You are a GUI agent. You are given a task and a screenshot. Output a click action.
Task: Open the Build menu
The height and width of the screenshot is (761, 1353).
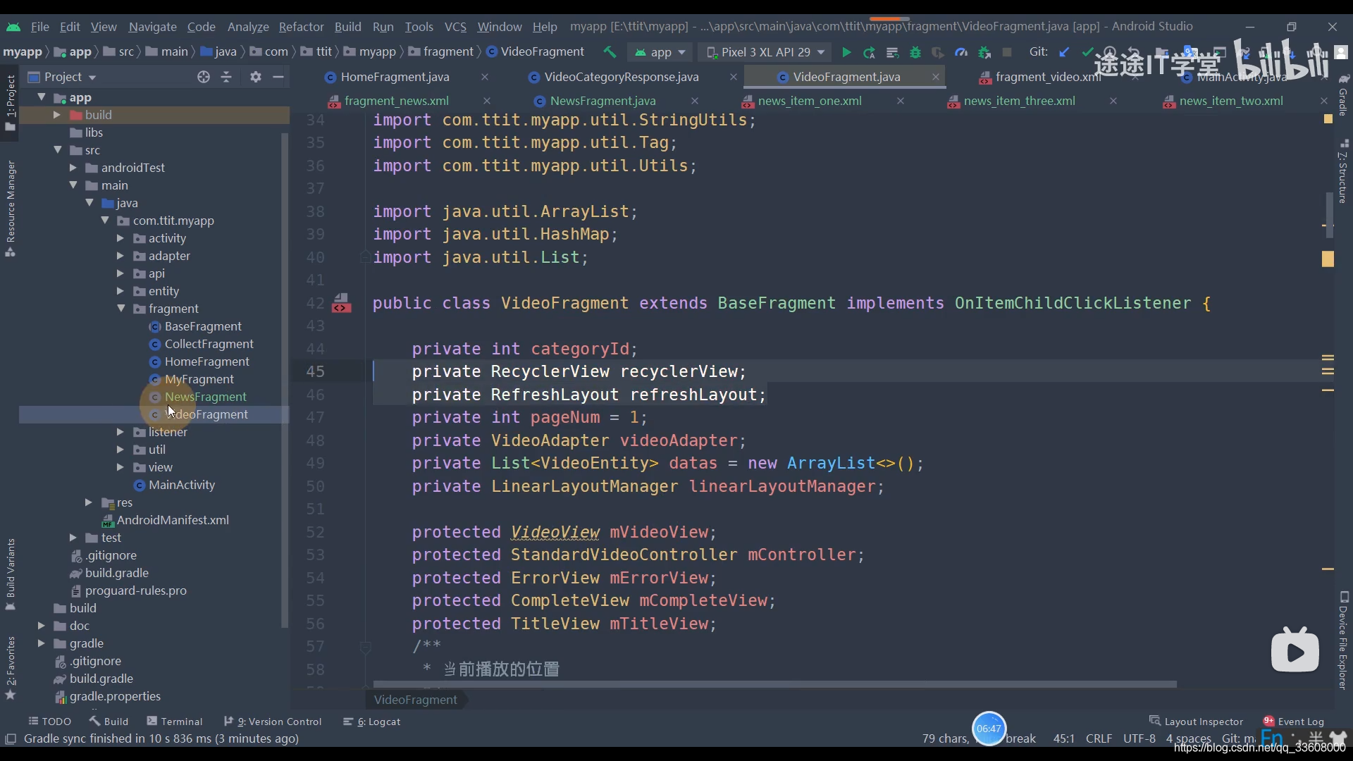pyautogui.click(x=347, y=25)
